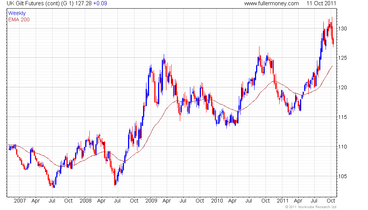Click the 2008 year label on time axis
The width and height of the screenshot is (368, 210).
pos(86,201)
